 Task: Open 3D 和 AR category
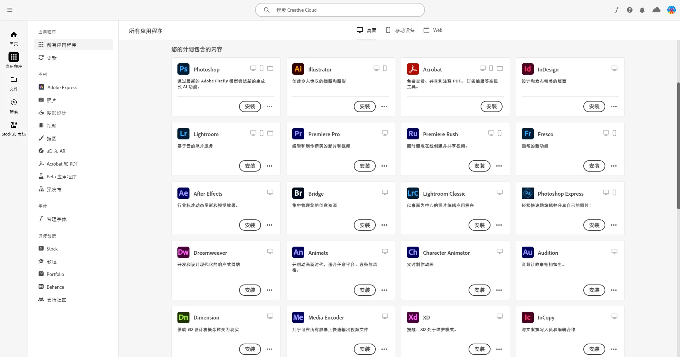74,151
